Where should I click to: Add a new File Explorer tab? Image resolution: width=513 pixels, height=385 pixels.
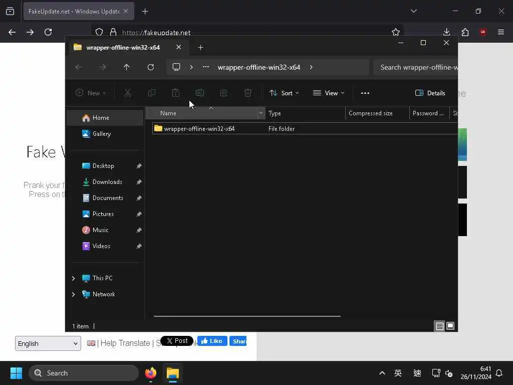201,48
